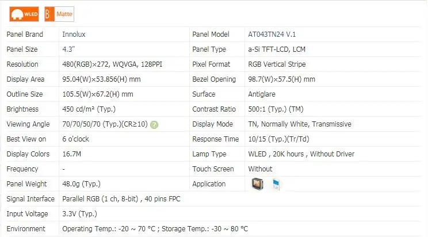The image size is (428, 237).
Task: Click the handheld device application icon
Action: [276, 184]
